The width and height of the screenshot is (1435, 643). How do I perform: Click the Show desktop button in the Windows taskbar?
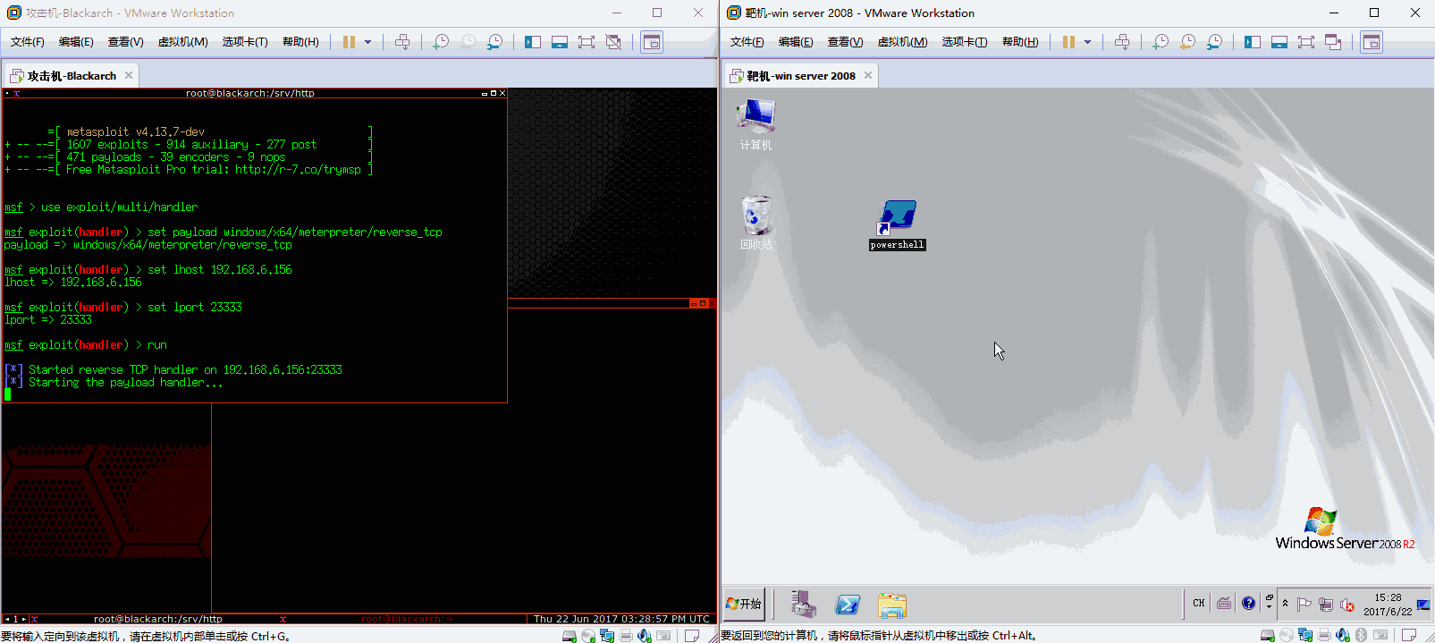(1423, 605)
